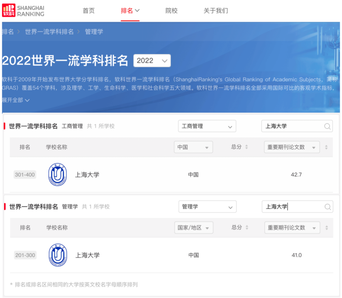Open the 管理学 subject dropdown

click(x=208, y=207)
